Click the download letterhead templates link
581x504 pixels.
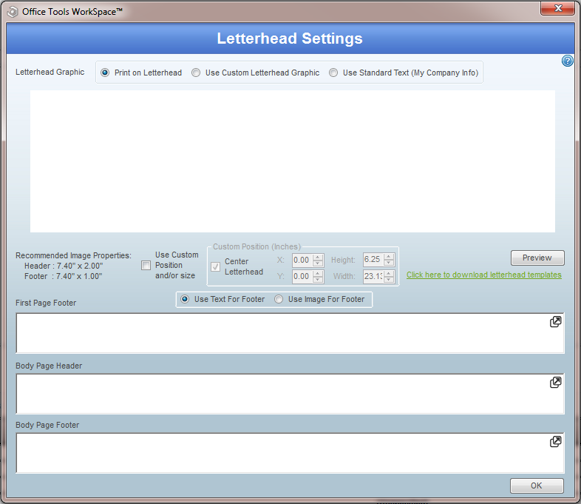(x=483, y=275)
